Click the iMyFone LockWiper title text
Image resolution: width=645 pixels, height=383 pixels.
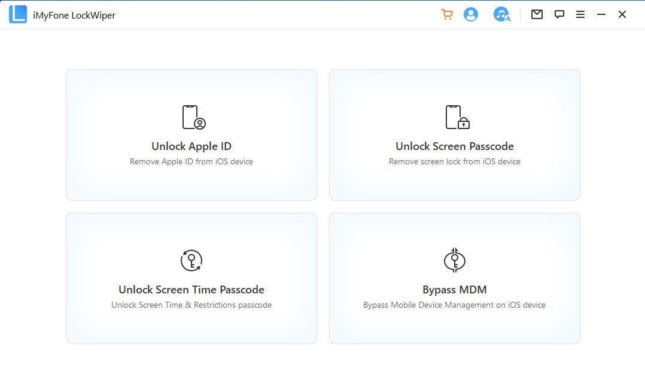point(74,15)
